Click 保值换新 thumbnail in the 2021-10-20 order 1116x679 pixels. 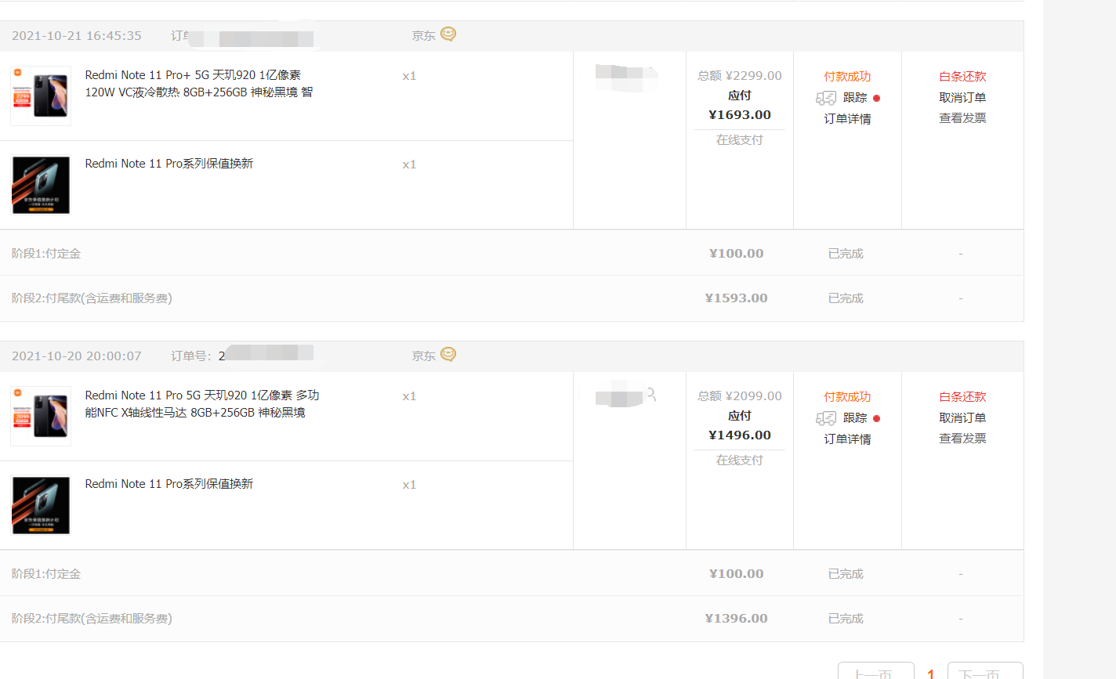click(x=41, y=505)
